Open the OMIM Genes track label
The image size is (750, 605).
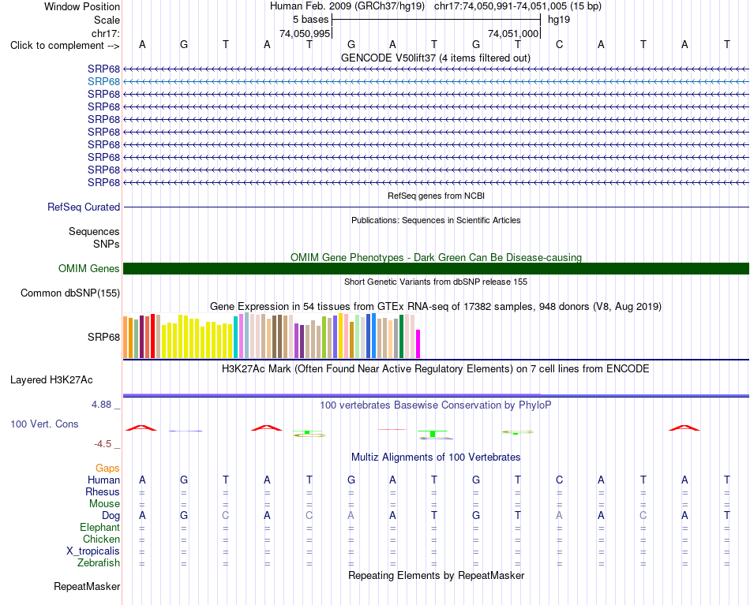pos(88,268)
